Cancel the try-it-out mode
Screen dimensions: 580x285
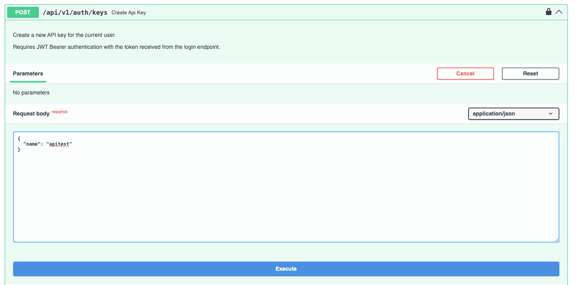coord(465,73)
